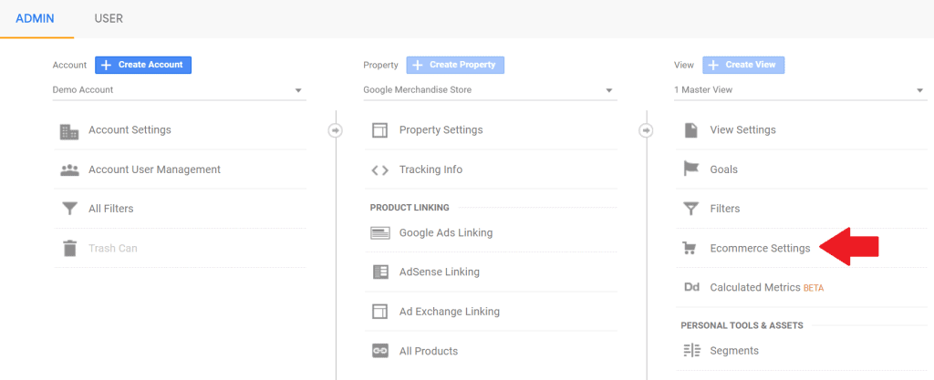Click the Goals flag icon
This screenshot has height=380, width=934.
click(690, 169)
